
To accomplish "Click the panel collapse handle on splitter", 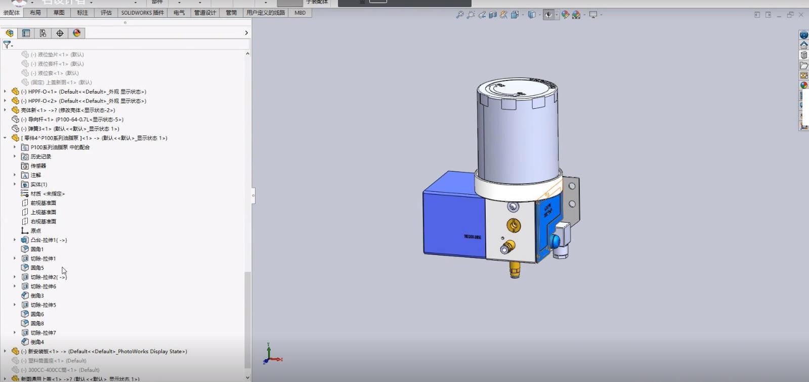I will tap(253, 195).
